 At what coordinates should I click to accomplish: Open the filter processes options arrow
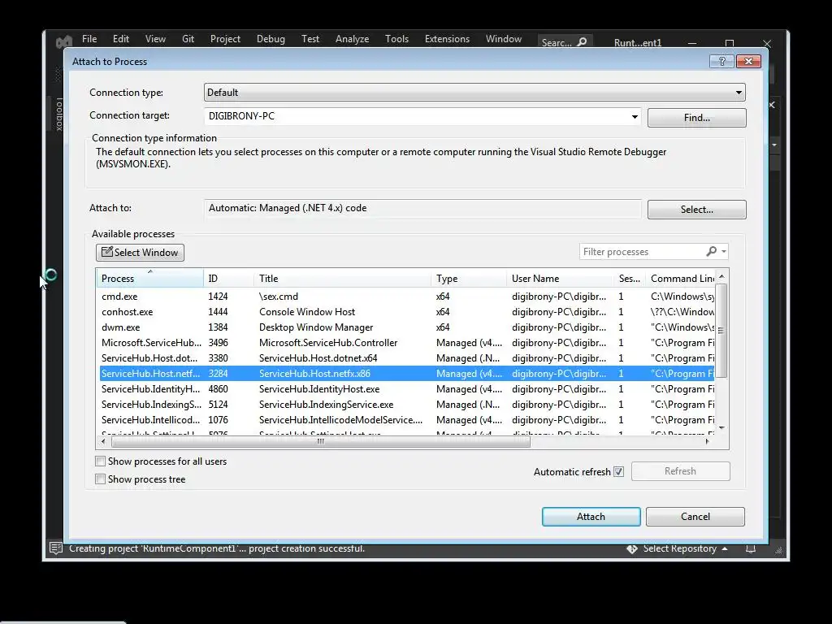(x=724, y=252)
